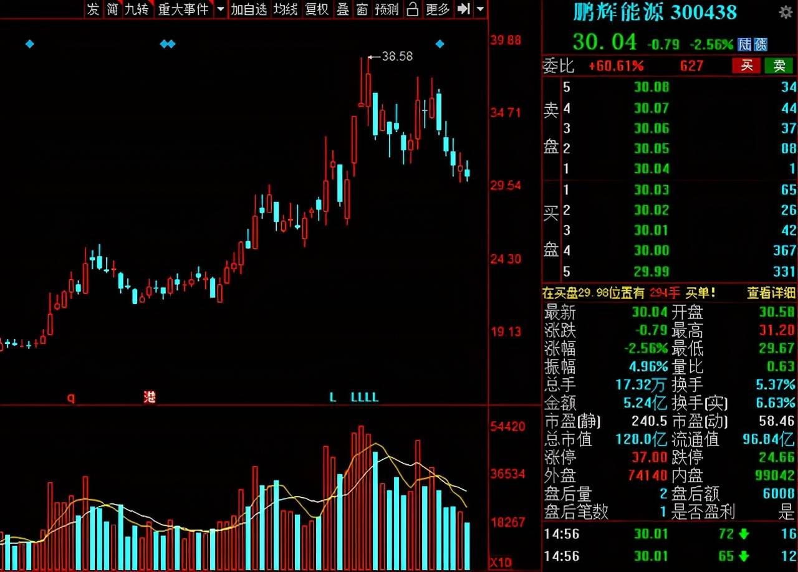
Task: Open the 查看详细 details link
Action: [772, 292]
